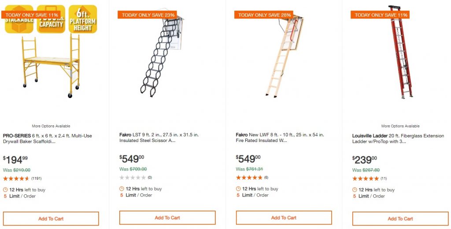Image resolution: width=451 pixels, height=229 pixels.
Task: Add Fakro LST scissor ladder to cart
Action: 167,218
